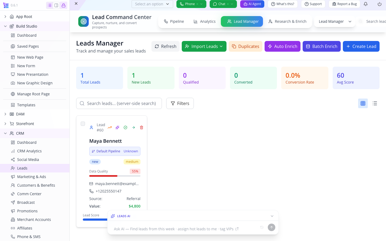Click the green arrow icon on Lead #60
The image size is (386, 241).
click(x=133, y=127)
